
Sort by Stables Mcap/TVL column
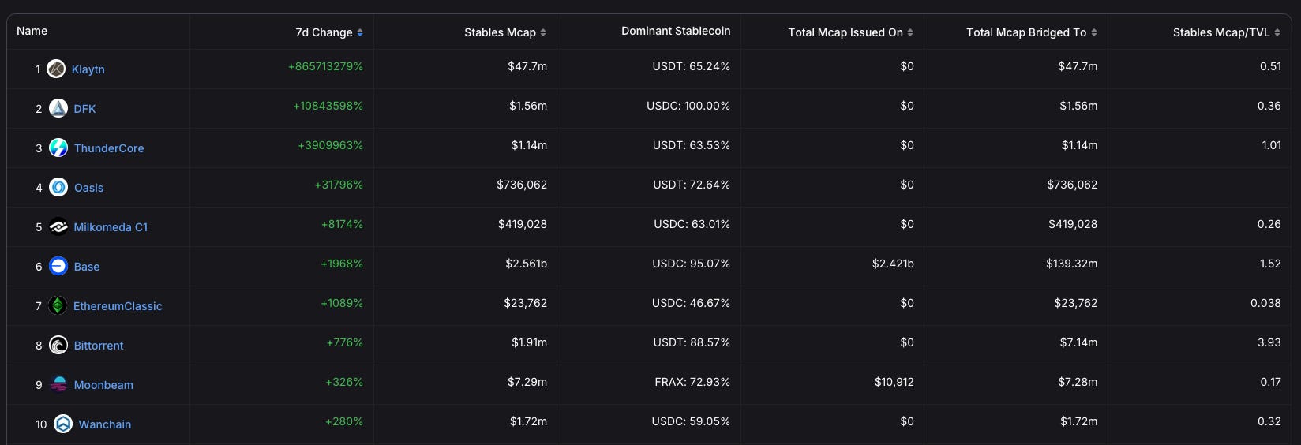[1226, 32]
